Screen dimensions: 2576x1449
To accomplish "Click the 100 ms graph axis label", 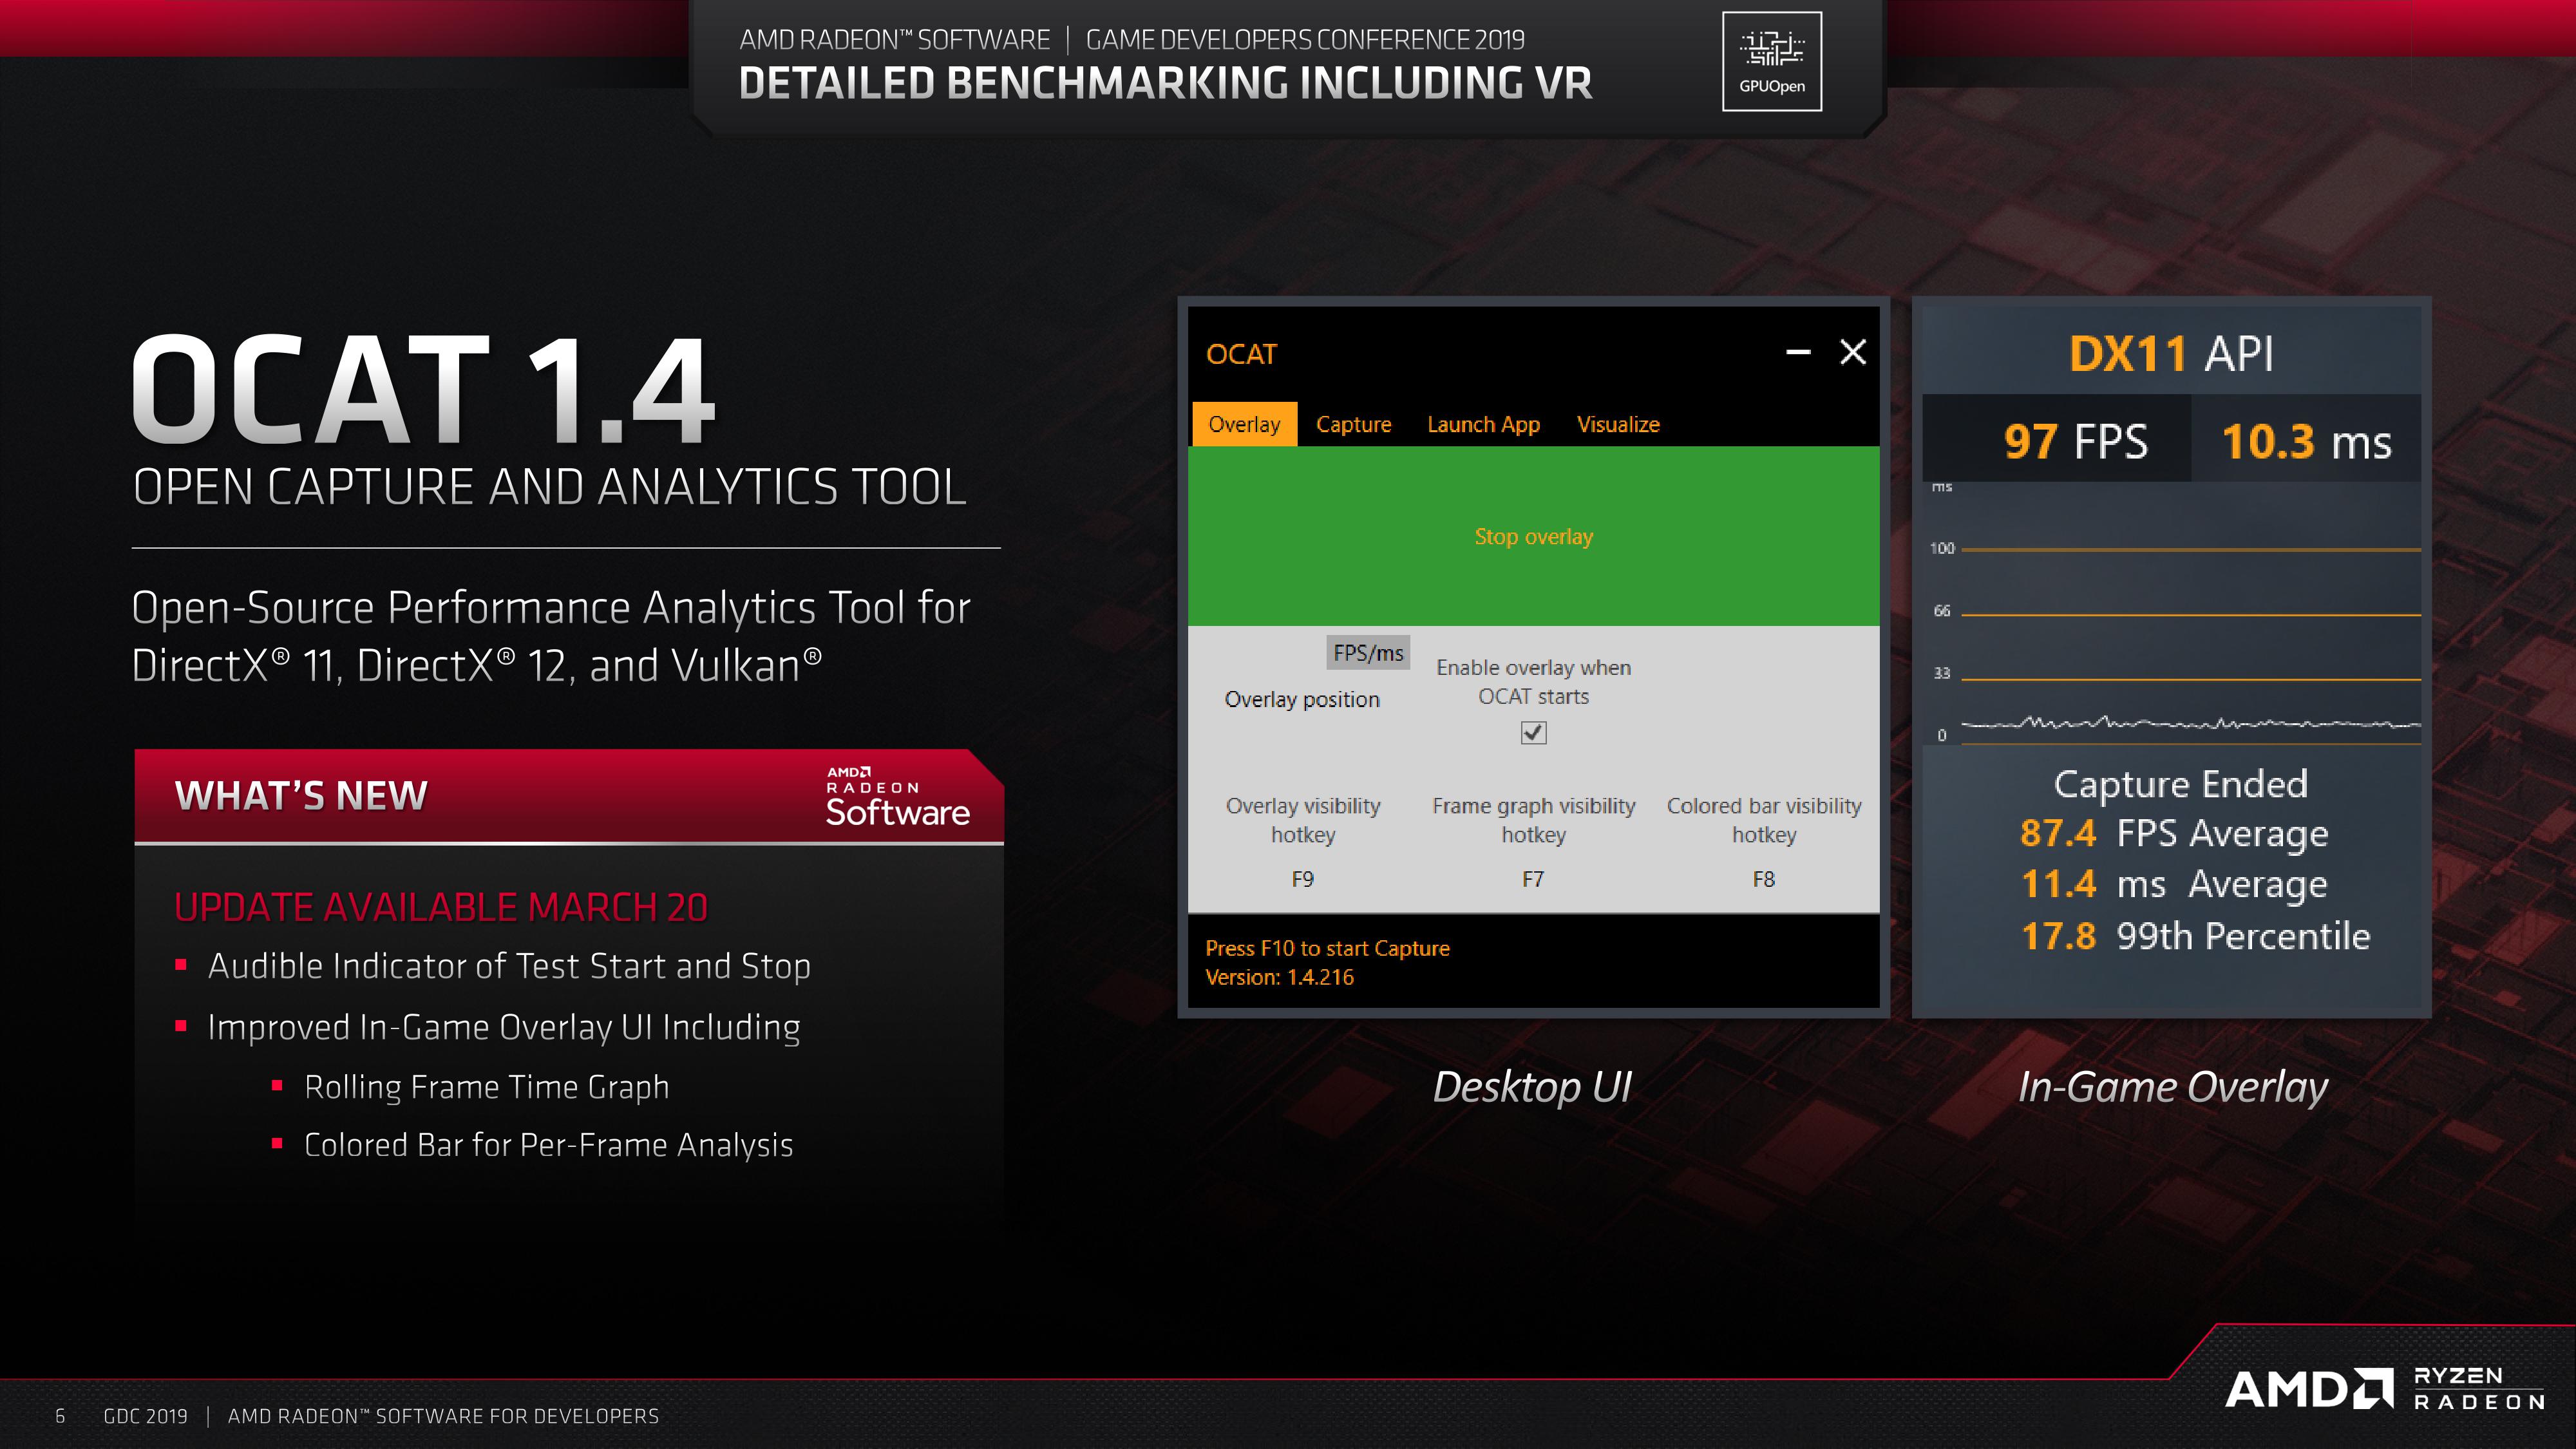I will click(x=1942, y=548).
